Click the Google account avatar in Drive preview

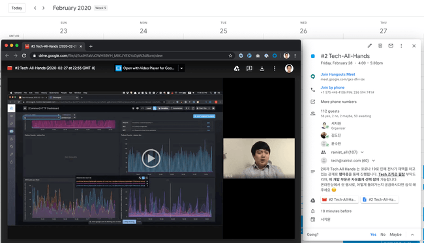[289, 68]
